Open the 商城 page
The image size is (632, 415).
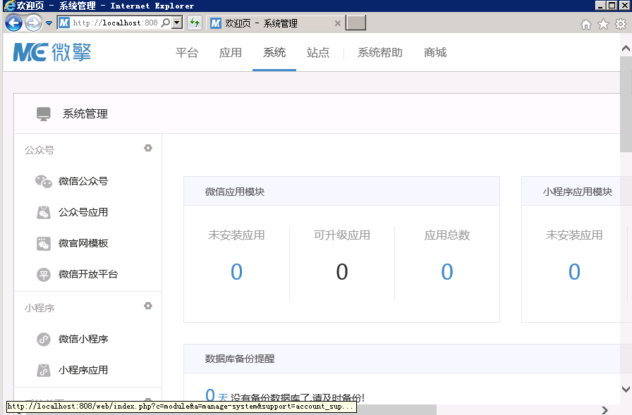pos(435,52)
